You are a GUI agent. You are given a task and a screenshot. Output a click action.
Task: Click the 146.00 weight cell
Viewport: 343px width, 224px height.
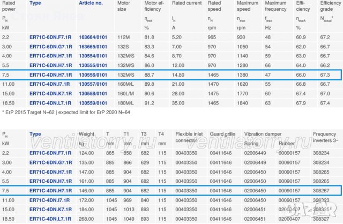point(86,190)
